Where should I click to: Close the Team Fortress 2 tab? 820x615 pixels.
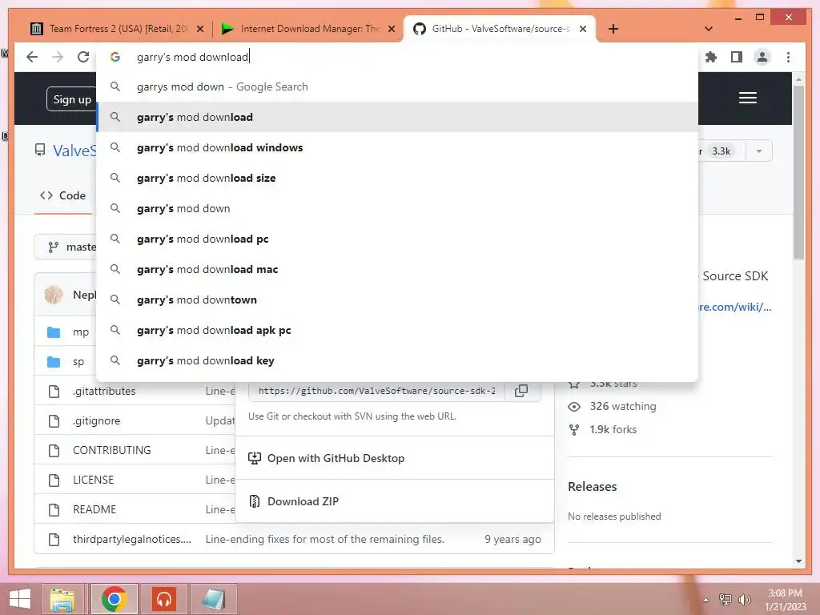pos(199,30)
